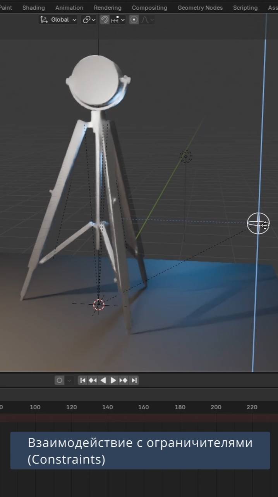Click frame 180 on the timeline ruler
This screenshot has width=278, height=497.
(180, 407)
